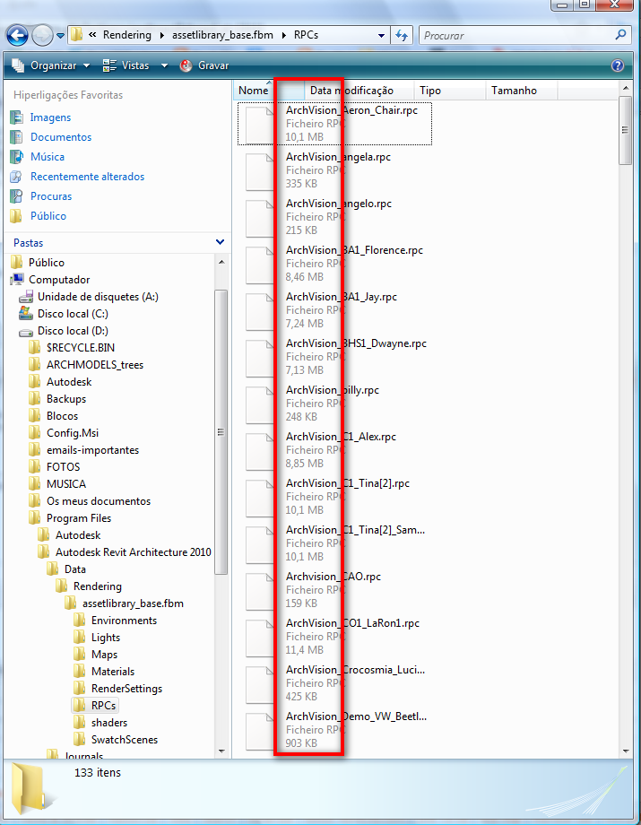Select ArchVision_BA1_Florence.rpc file
The height and width of the screenshot is (825, 641).
tap(335, 263)
